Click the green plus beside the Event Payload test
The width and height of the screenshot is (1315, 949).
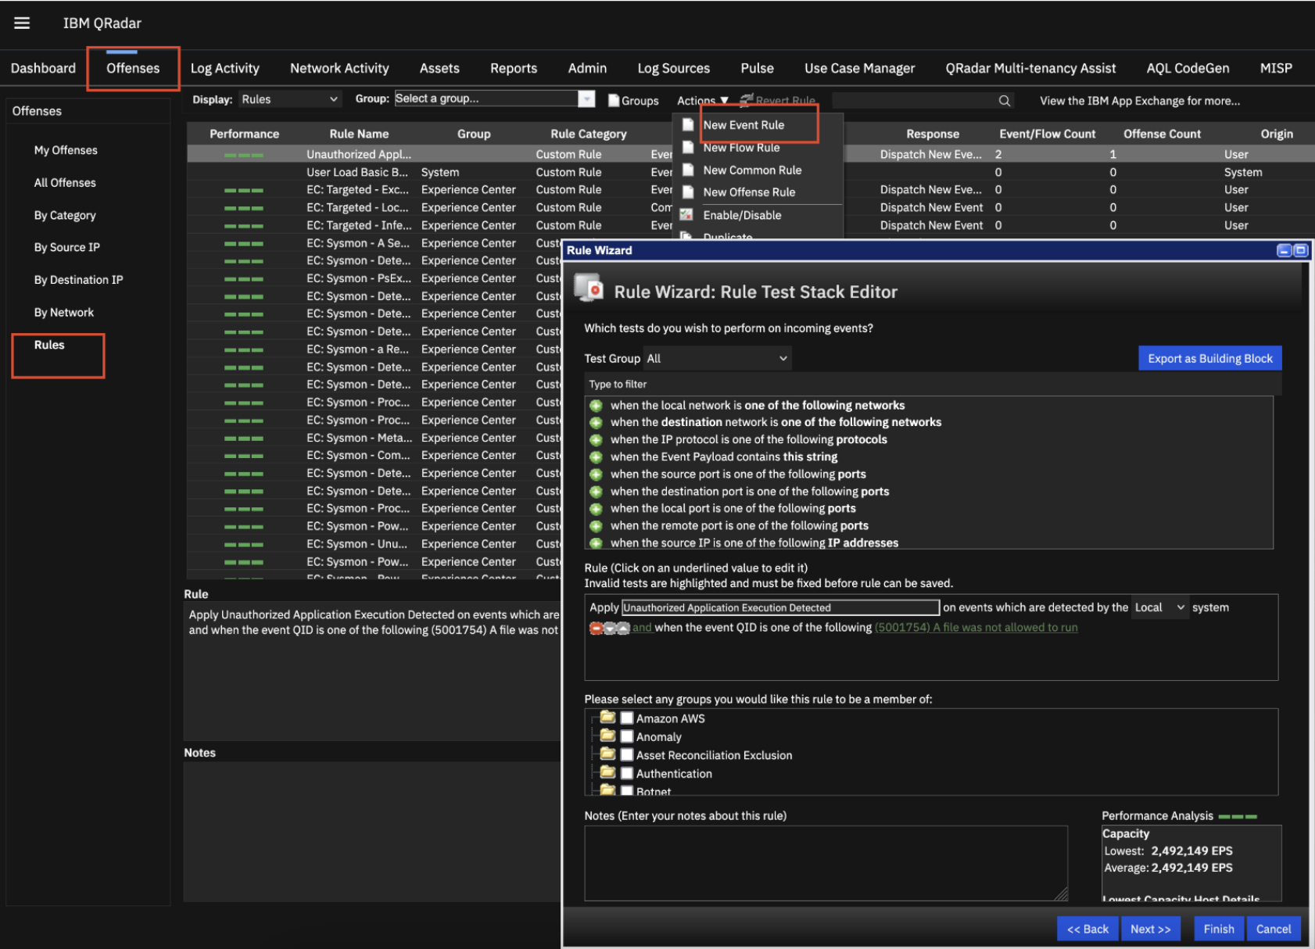(596, 457)
